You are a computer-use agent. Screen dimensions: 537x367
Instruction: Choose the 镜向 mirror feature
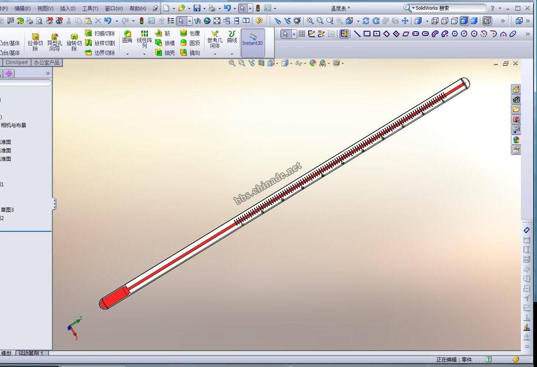190,53
